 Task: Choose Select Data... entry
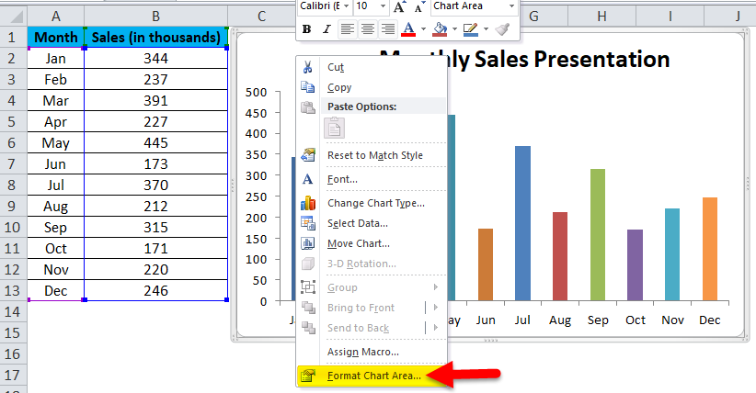[x=357, y=223]
